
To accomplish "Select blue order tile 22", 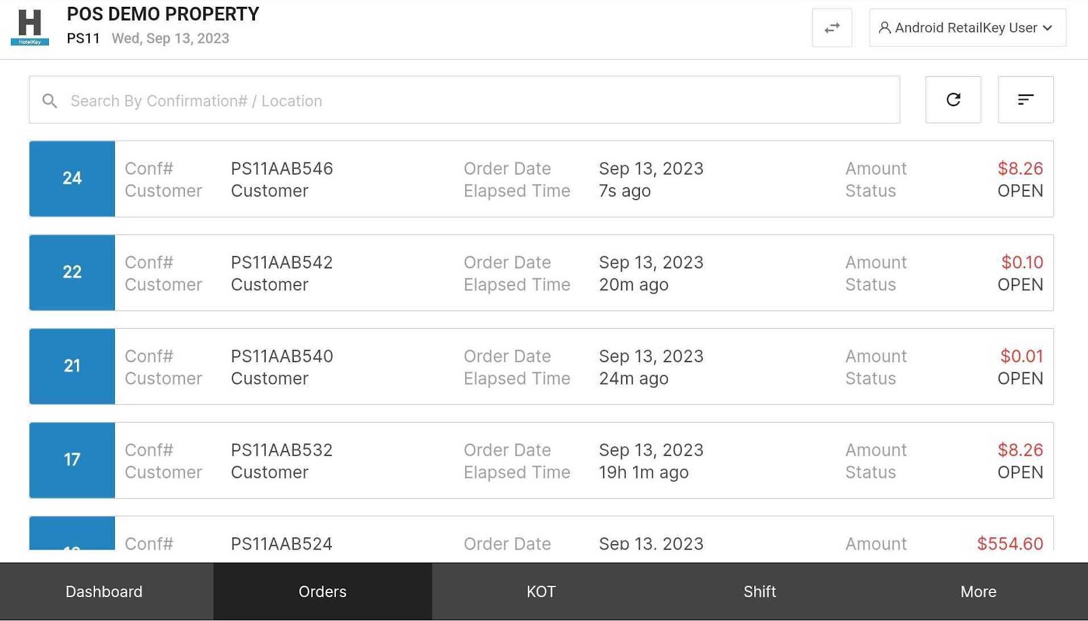I will point(72,272).
